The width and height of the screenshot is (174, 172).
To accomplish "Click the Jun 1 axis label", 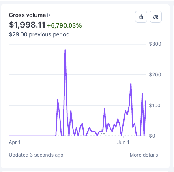I will tap(123, 142).
